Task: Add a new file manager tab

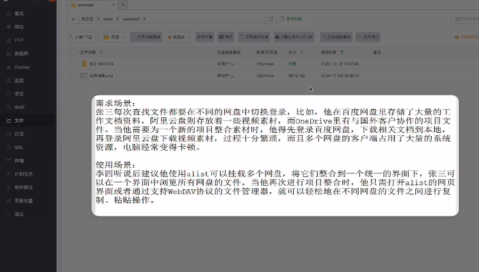Action: [x=123, y=5]
